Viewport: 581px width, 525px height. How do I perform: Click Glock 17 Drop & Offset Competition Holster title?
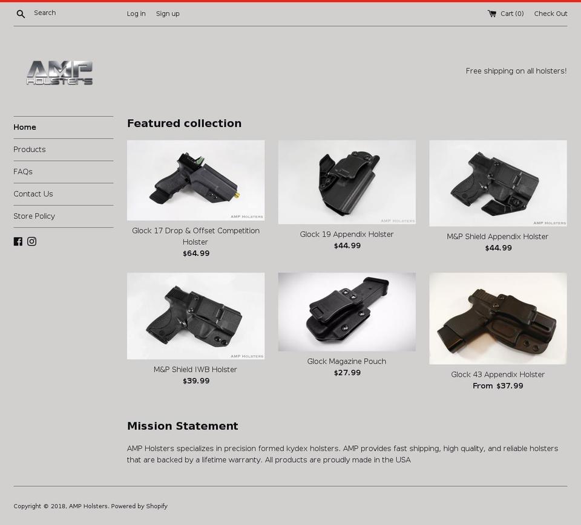coord(195,236)
